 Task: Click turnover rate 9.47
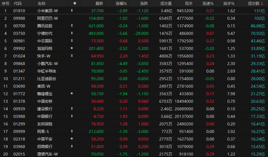tap(231, 33)
